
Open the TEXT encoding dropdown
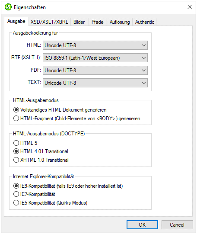[x=95, y=83]
